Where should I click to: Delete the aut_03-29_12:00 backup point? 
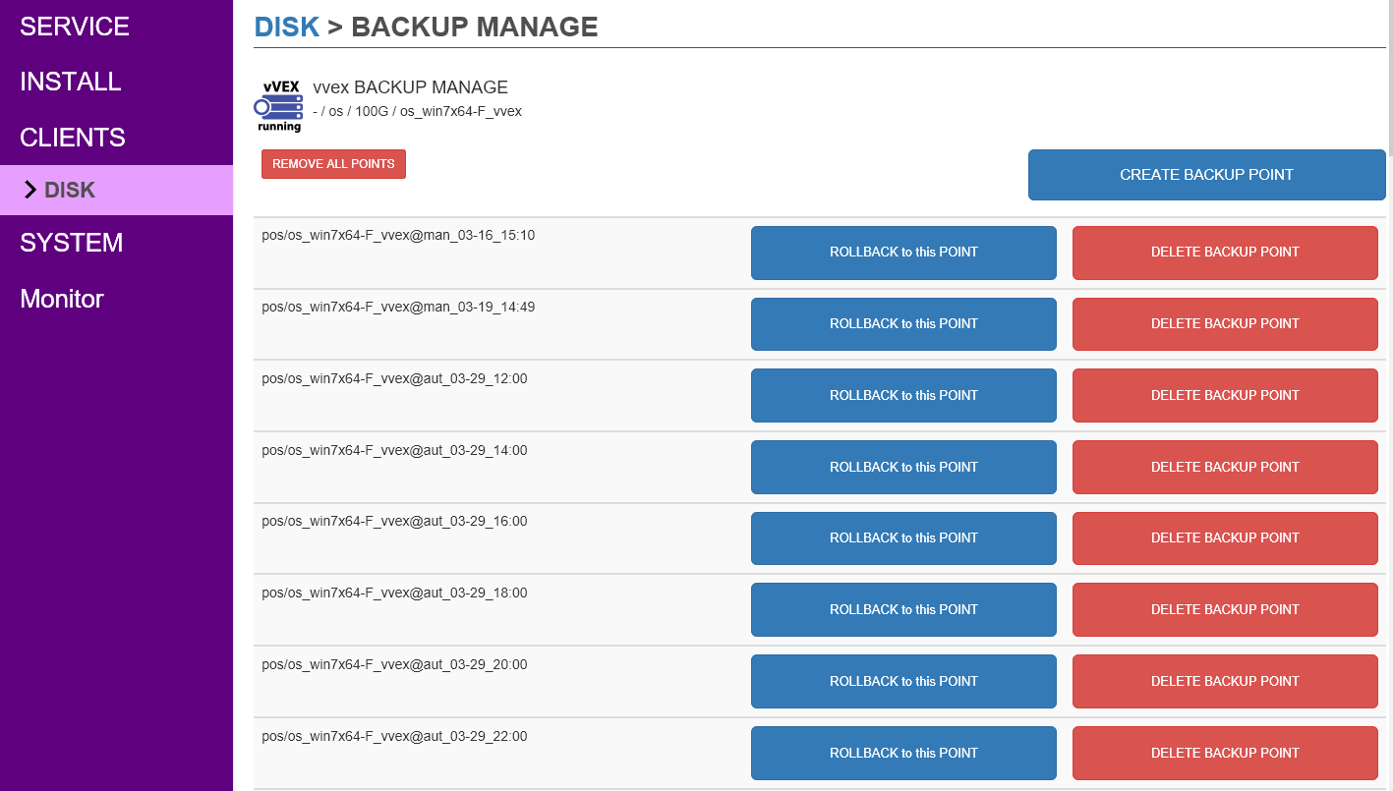pos(1225,396)
